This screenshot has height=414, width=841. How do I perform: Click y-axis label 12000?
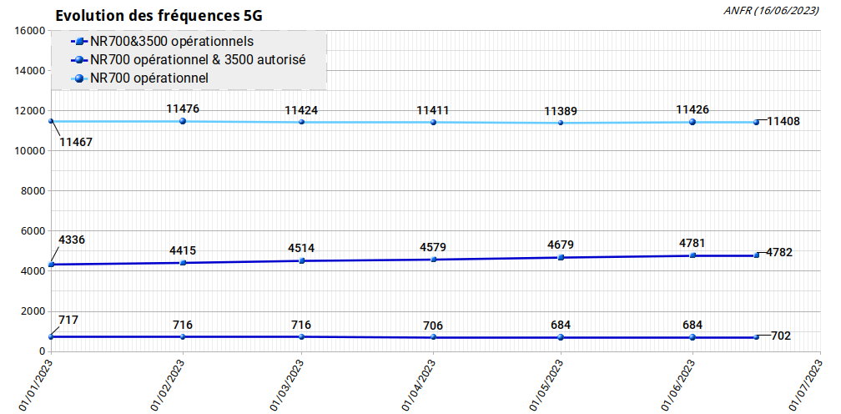click(x=30, y=111)
